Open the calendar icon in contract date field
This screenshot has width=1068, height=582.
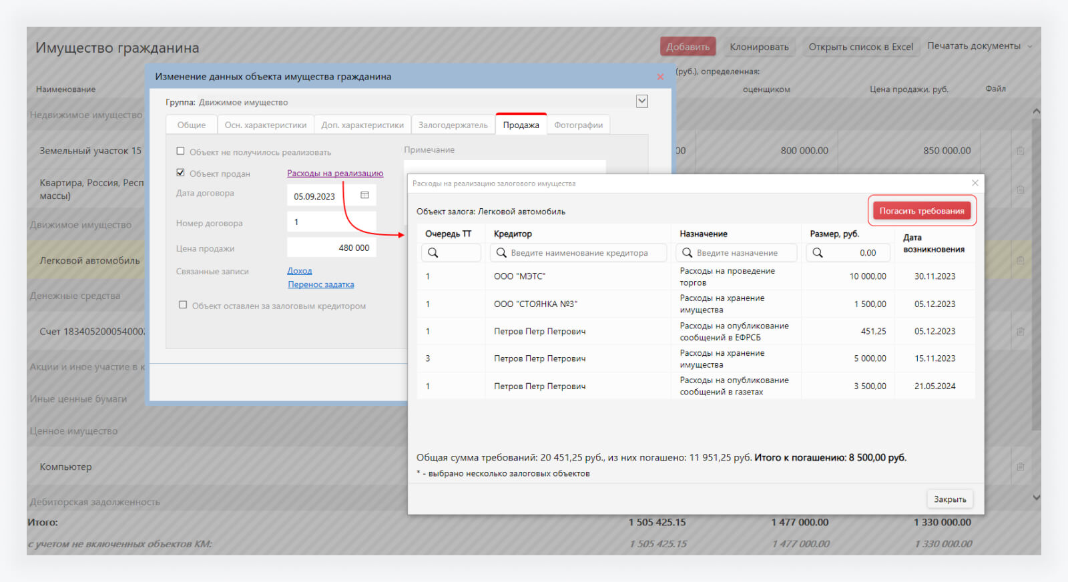[x=365, y=196]
